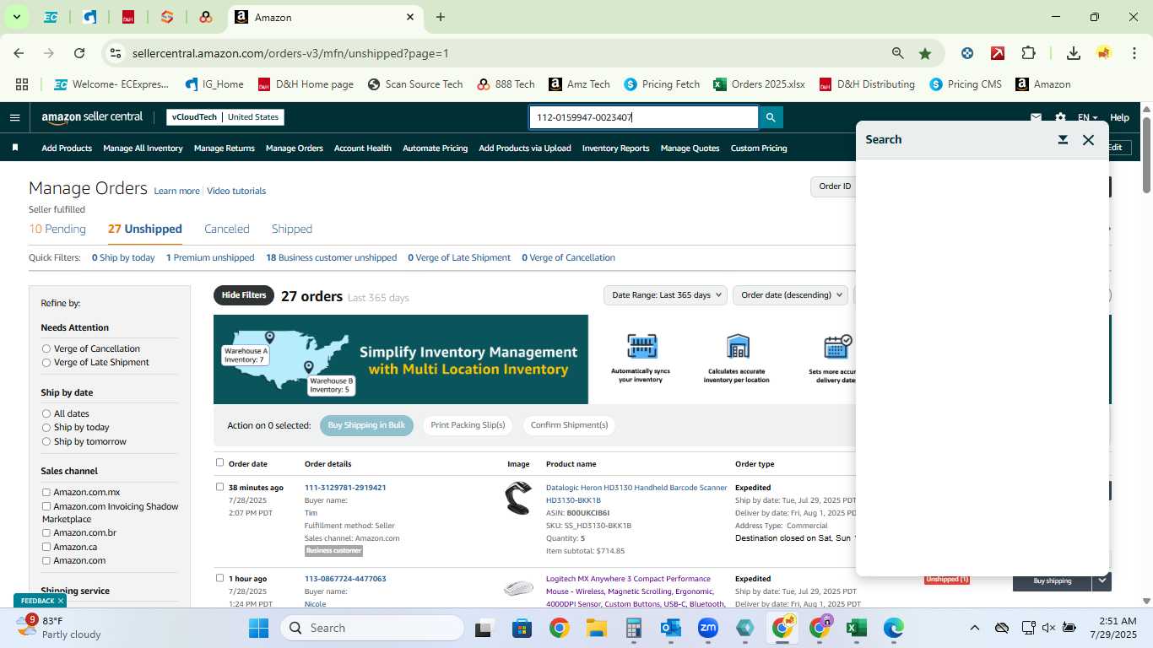Open the Chrome downloads icon
Screen dimensions: 1153x648
pyautogui.click(x=1073, y=53)
